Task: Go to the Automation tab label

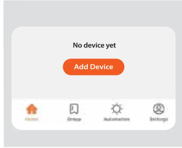Action: [x=117, y=119]
